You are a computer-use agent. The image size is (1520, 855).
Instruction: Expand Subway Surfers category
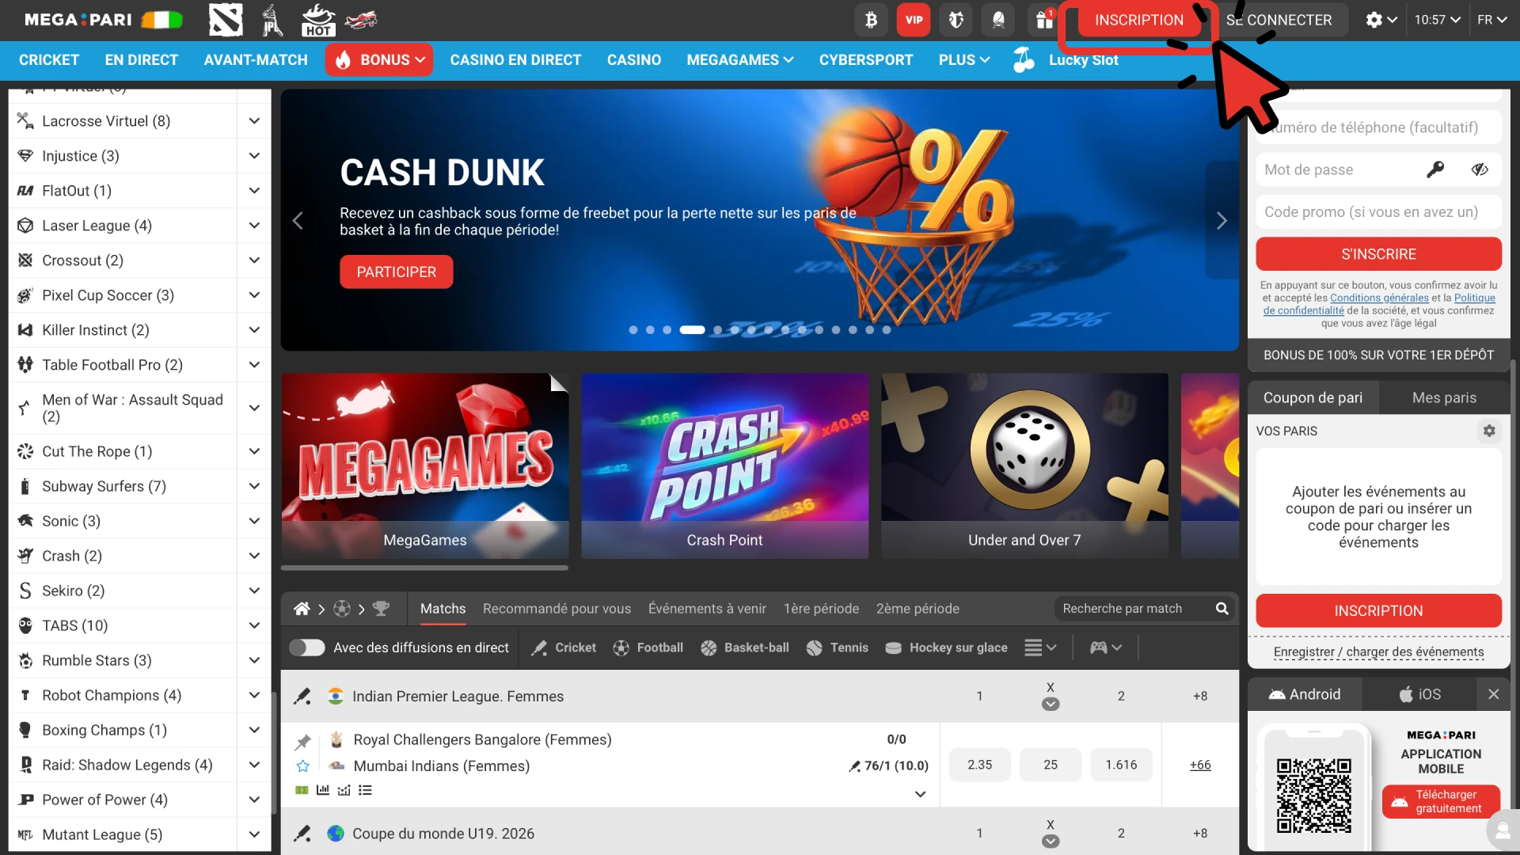(254, 486)
